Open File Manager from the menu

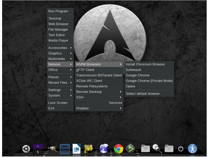(60, 29)
